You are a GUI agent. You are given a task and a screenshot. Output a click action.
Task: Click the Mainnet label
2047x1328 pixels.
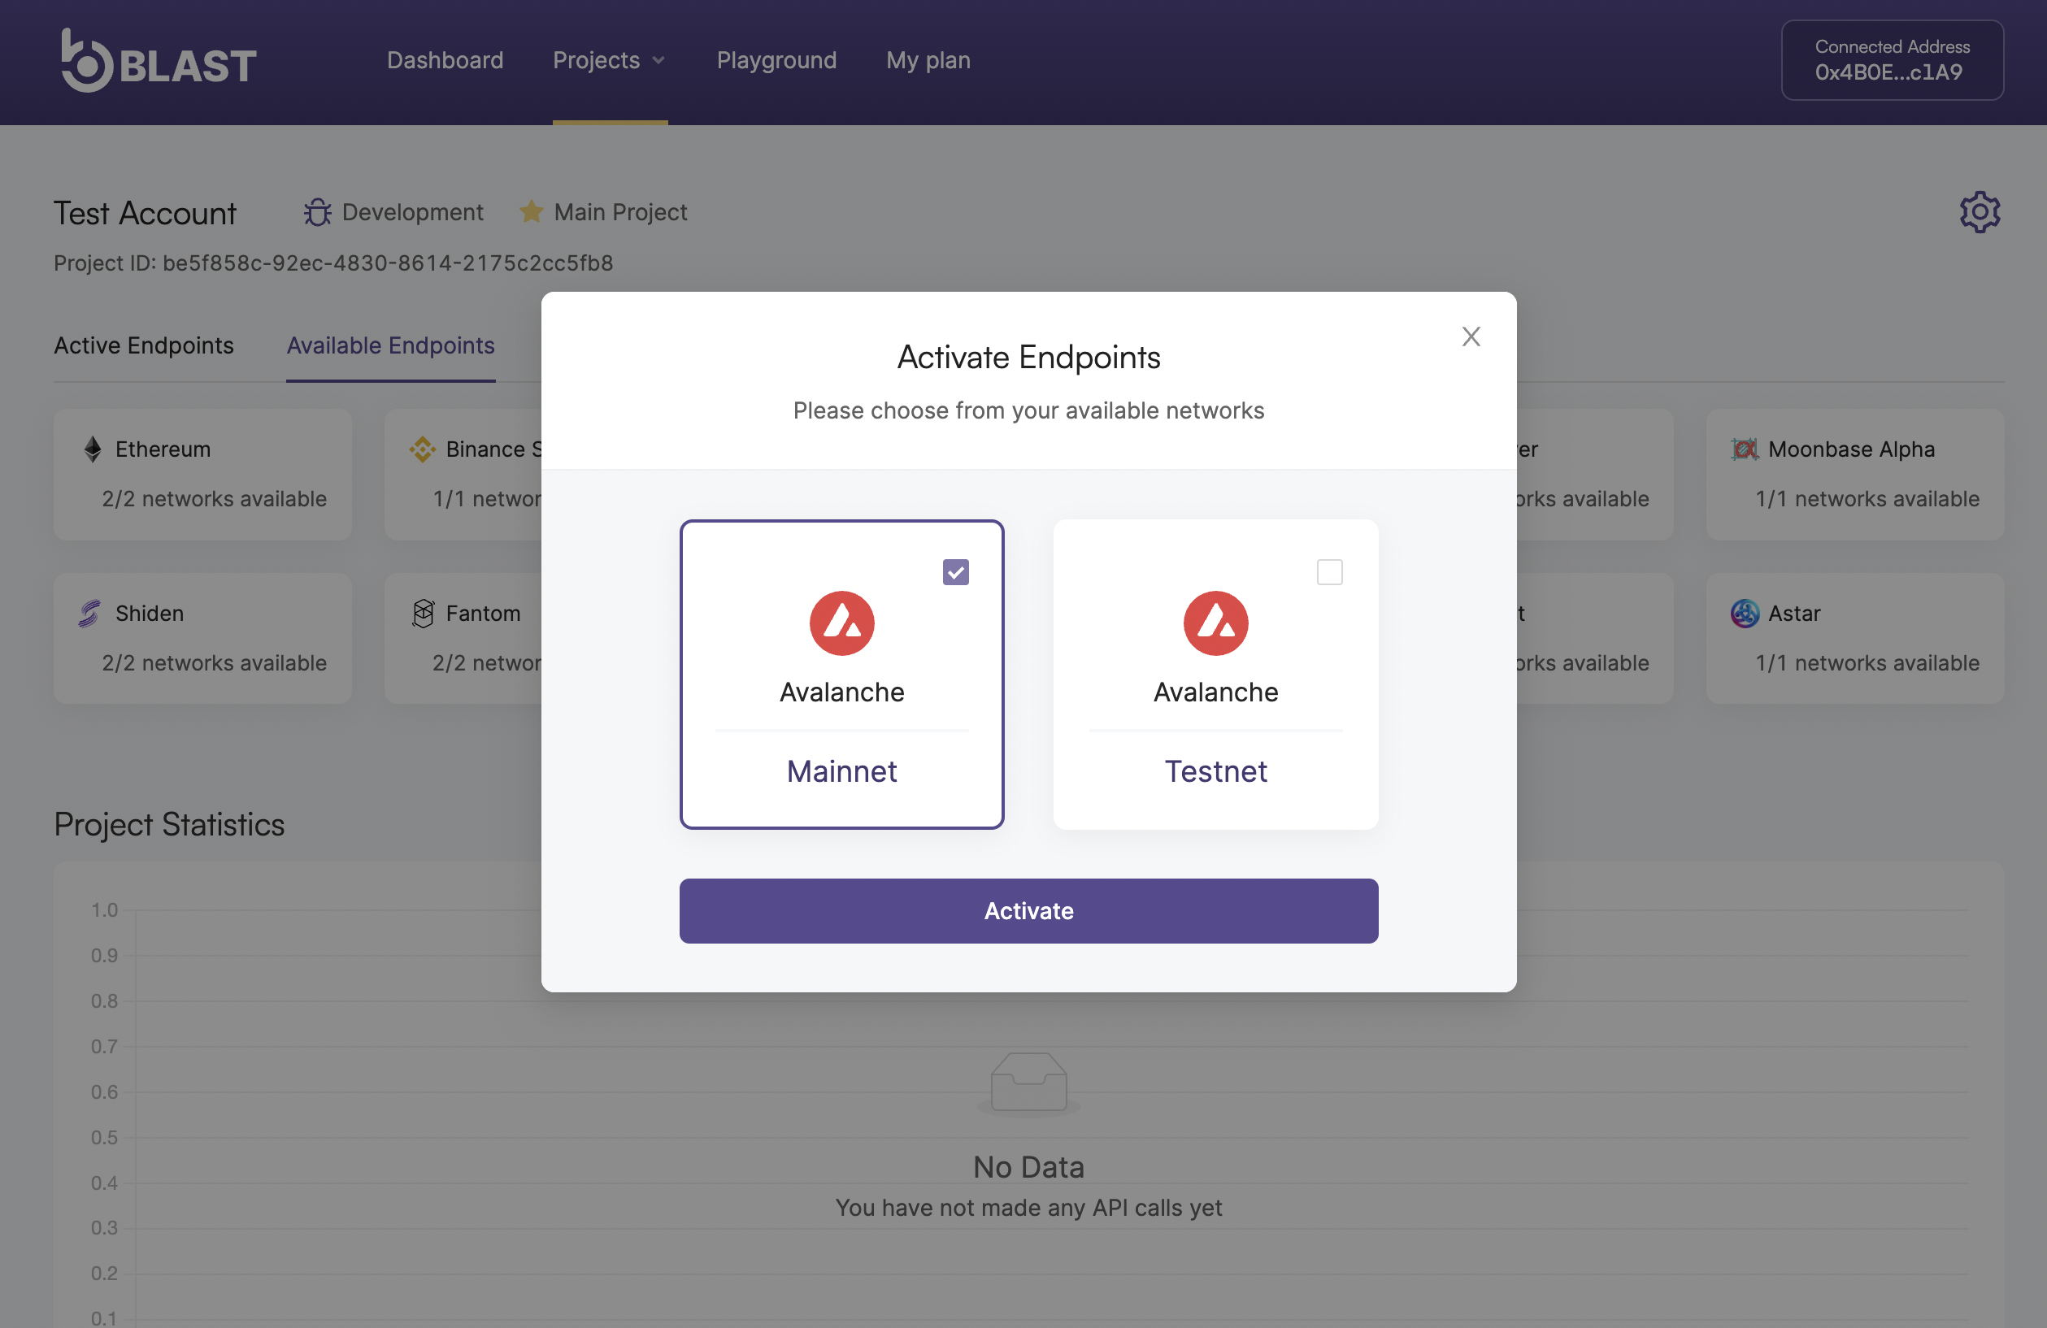coord(842,770)
